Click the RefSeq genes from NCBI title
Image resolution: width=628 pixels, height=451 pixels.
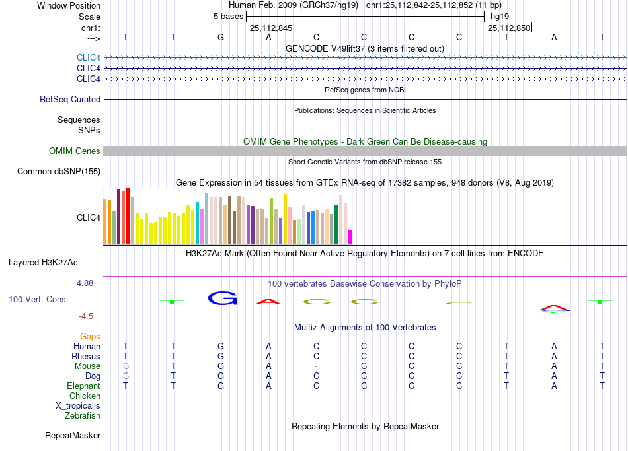pyautogui.click(x=365, y=90)
